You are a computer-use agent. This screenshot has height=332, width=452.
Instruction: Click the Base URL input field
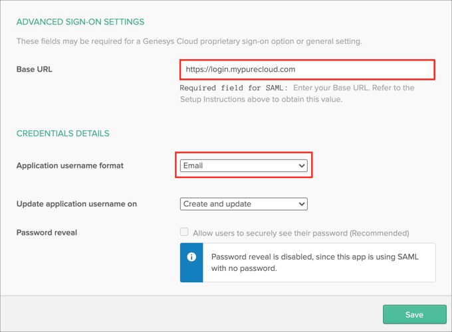pyautogui.click(x=307, y=70)
